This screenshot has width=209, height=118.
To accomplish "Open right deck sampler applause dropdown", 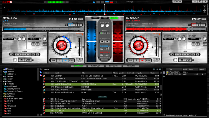I will coord(200,39).
